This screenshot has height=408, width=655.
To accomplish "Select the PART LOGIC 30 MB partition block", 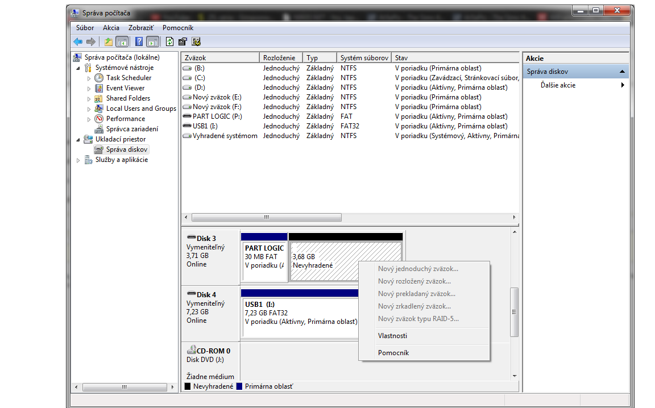I will point(264,260).
